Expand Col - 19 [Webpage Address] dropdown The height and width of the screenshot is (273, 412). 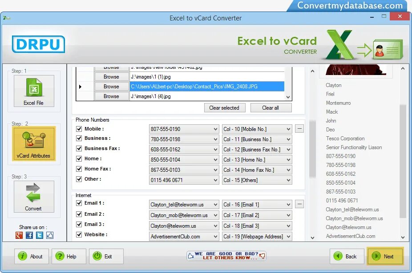(x=257, y=237)
